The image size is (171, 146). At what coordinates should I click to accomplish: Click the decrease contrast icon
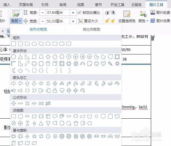click(113, 13)
